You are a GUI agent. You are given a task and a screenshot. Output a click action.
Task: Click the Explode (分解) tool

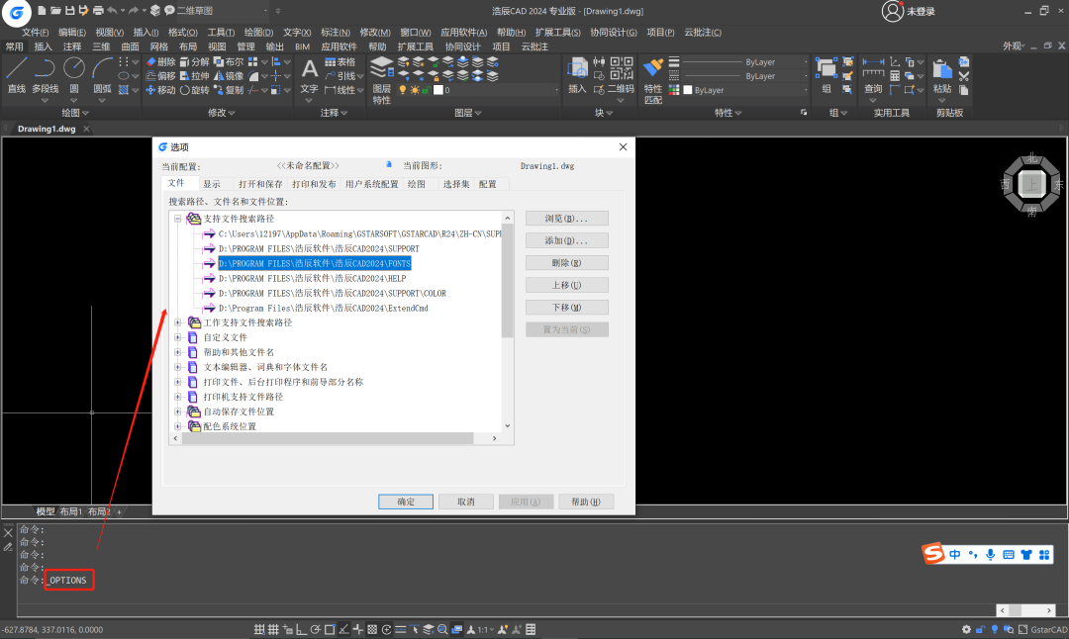coord(195,62)
